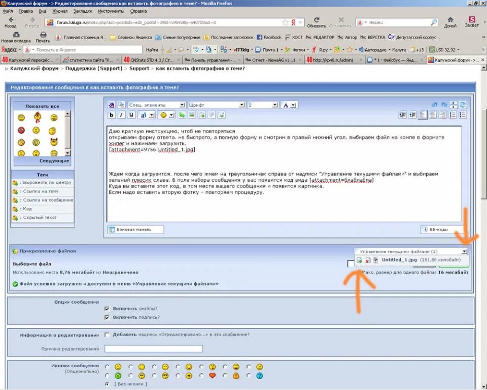Insert a bulleted list
487x390 pixels.
(463, 115)
